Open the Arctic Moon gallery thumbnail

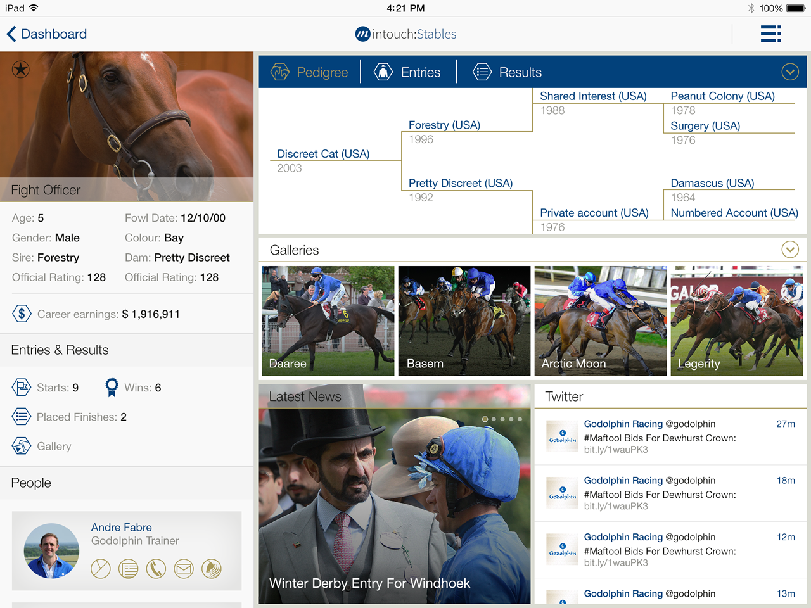[x=600, y=320]
